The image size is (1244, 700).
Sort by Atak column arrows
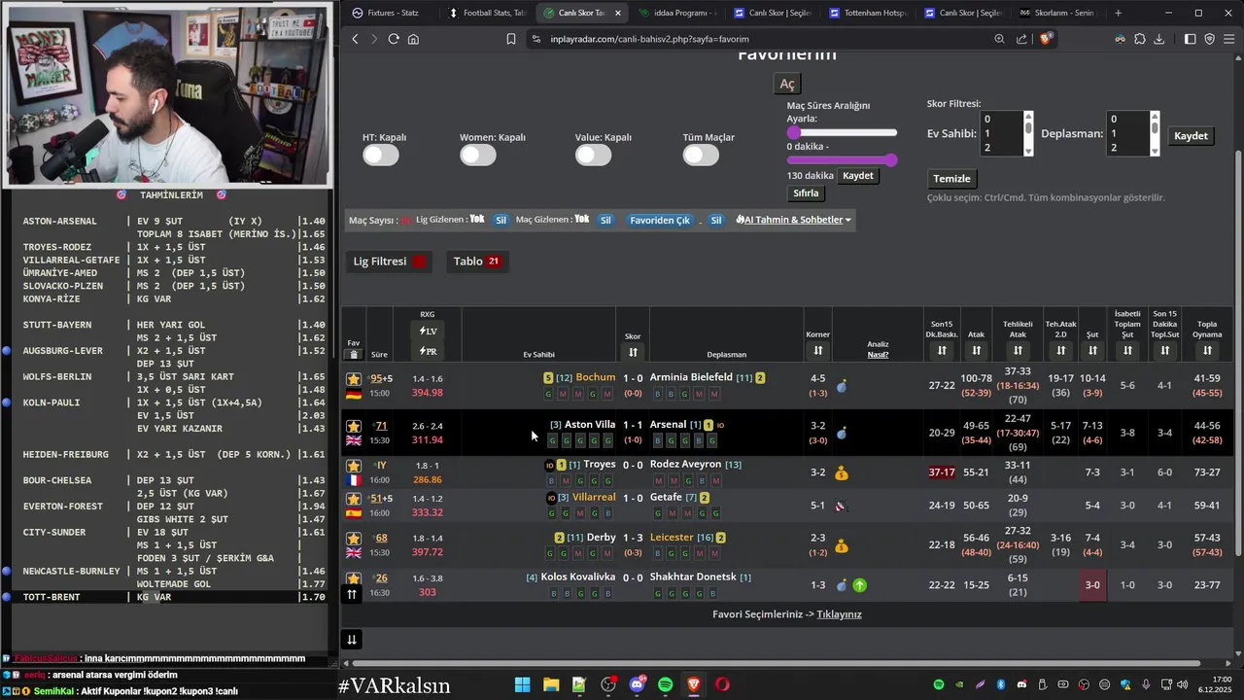pos(976,350)
